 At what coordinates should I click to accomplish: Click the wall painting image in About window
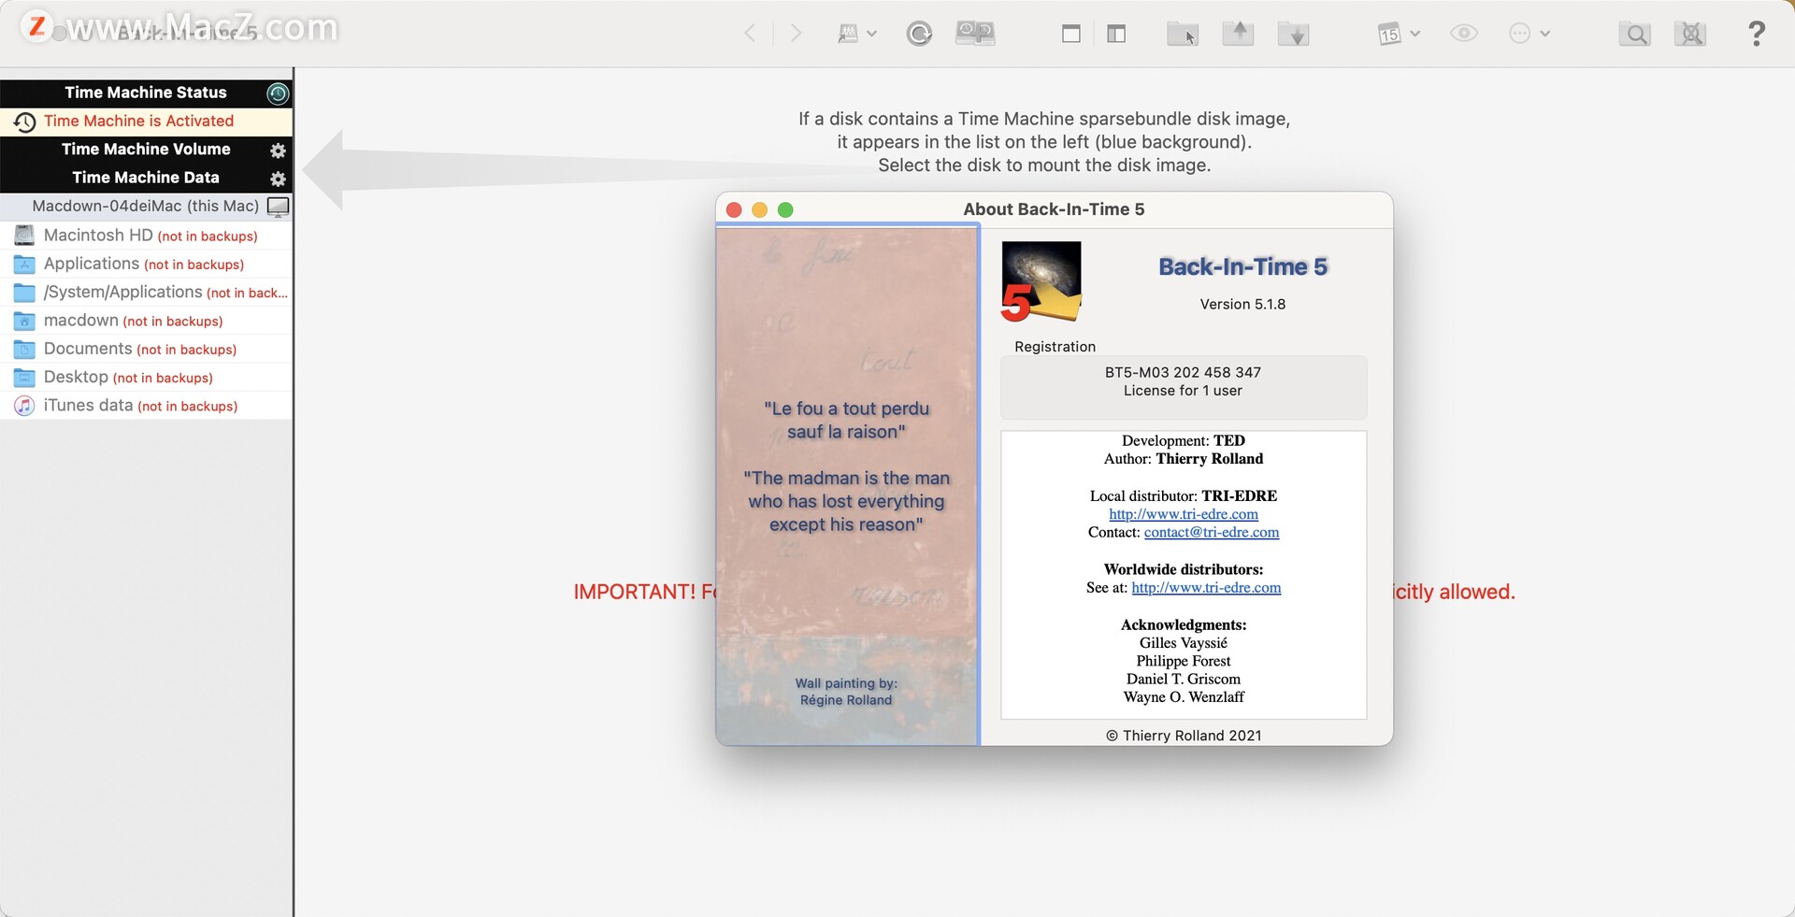[847, 485]
